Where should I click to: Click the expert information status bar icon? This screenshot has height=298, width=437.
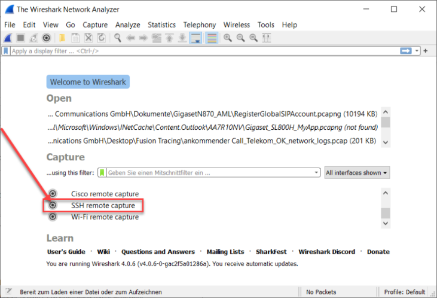8,291
